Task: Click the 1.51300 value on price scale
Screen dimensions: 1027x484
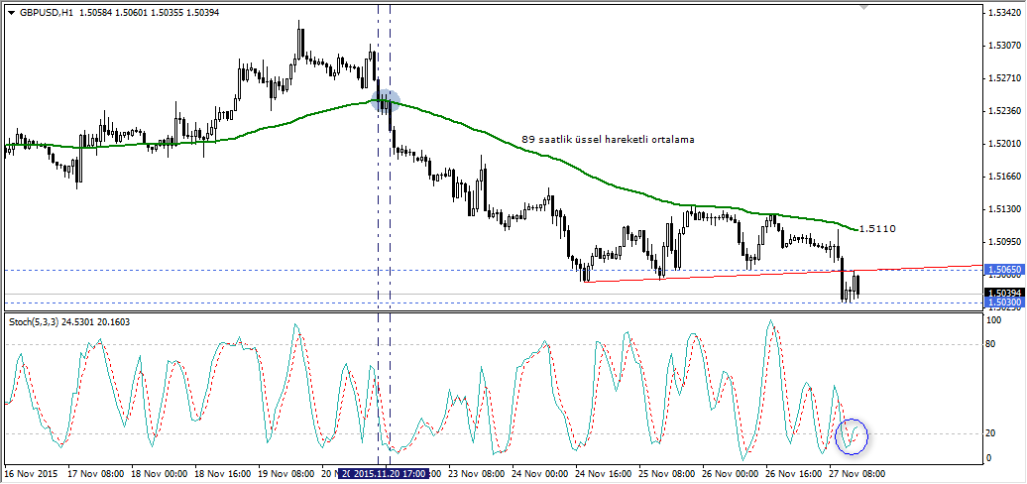Action: [x=1005, y=209]
